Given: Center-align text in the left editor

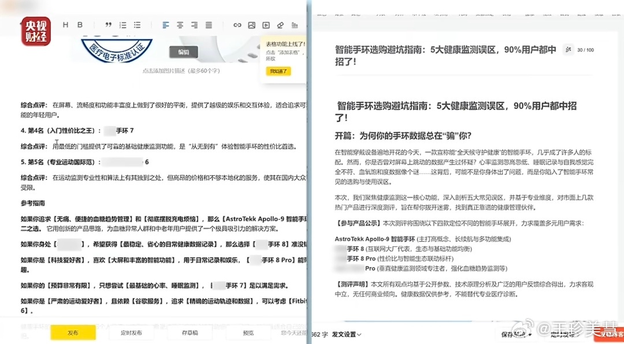Looking at the screenshot, I should click(x=180, y=25).
